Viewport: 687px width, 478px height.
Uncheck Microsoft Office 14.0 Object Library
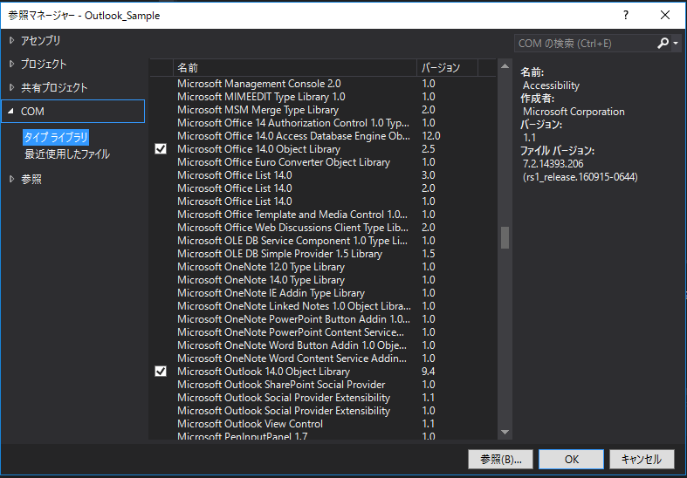pyautogui.click(x=161, y=149)
